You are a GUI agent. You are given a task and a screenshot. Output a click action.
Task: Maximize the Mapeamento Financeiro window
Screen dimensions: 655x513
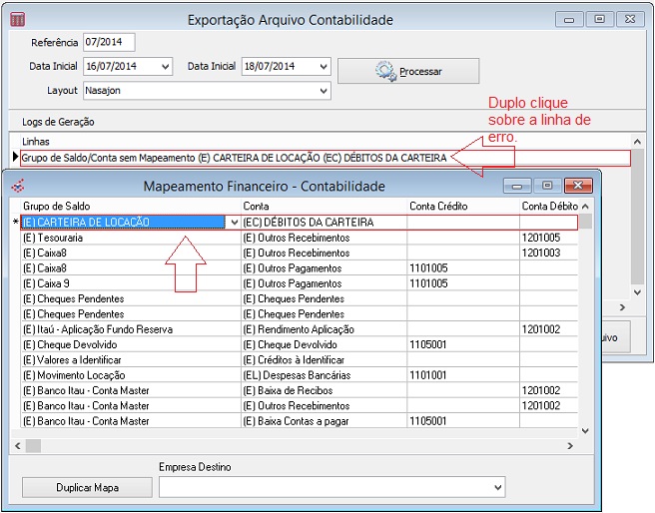[547, 186]
